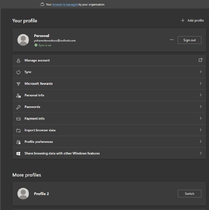Open Profile preferences
209x210 pixels.
tap(109, 142)
